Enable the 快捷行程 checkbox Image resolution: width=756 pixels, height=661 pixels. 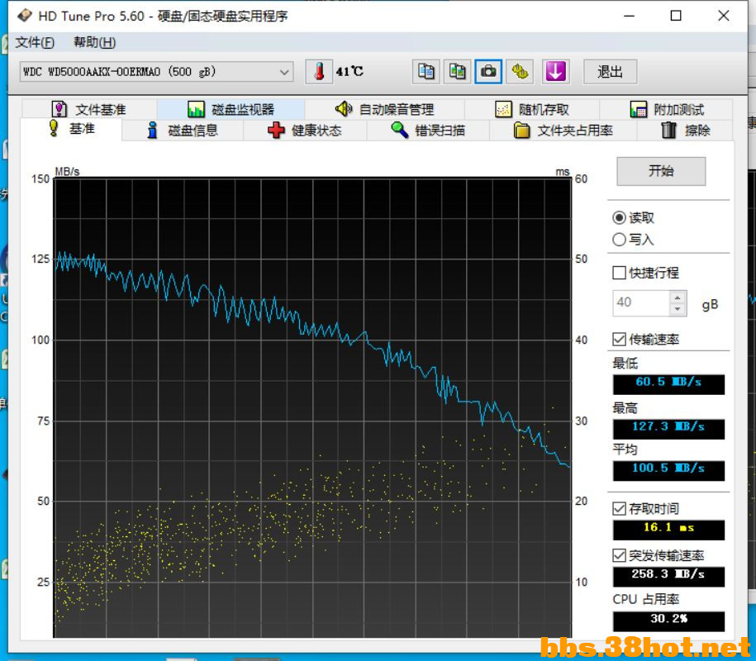click(619, 273)
